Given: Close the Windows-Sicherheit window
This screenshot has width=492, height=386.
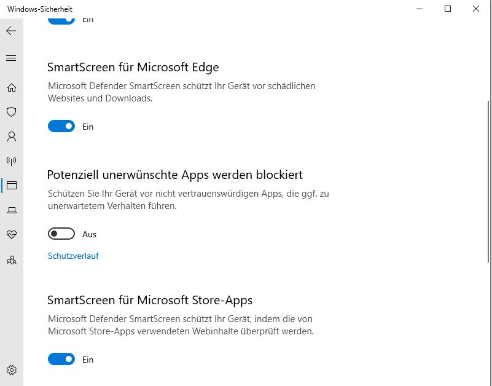Looking at the screenshot, I should coord(476,9).
